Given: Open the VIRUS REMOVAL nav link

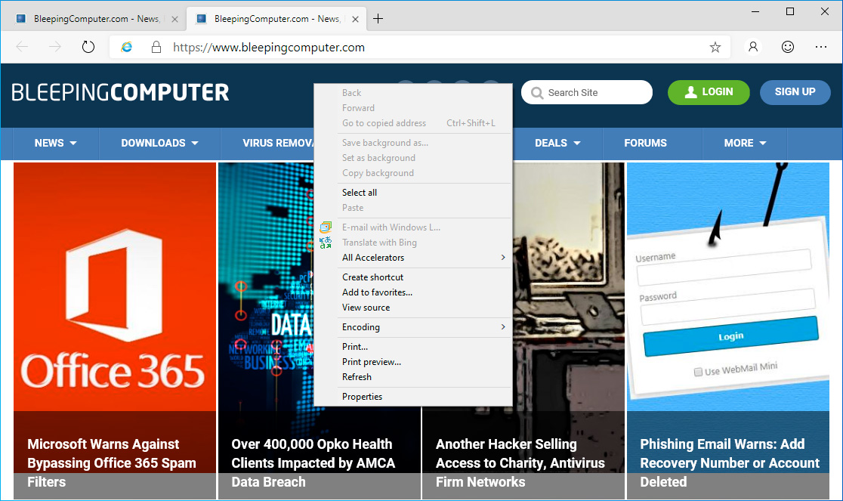Looking at the screenshot, I should [277, 143].
